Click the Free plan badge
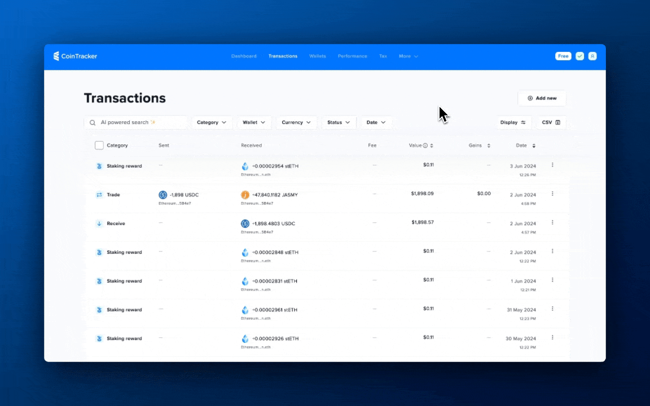The height and width of the screenshot is (406, 650). click(563, 56)
